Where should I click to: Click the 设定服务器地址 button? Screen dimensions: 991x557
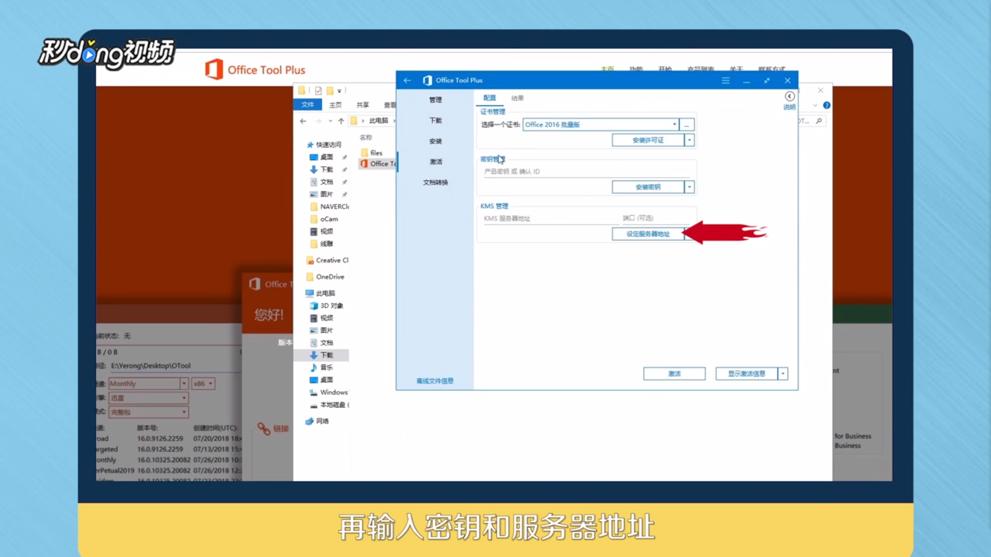pyautogui.click(x=648, y=234)
